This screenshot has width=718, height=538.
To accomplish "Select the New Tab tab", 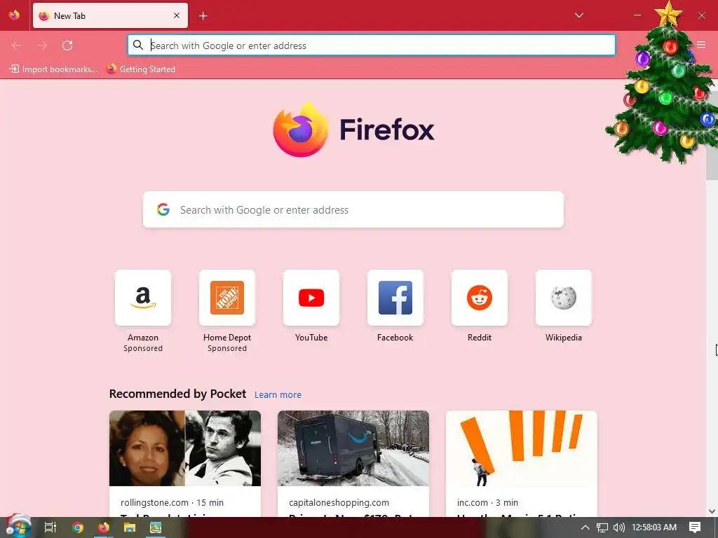I will [110, 15].
